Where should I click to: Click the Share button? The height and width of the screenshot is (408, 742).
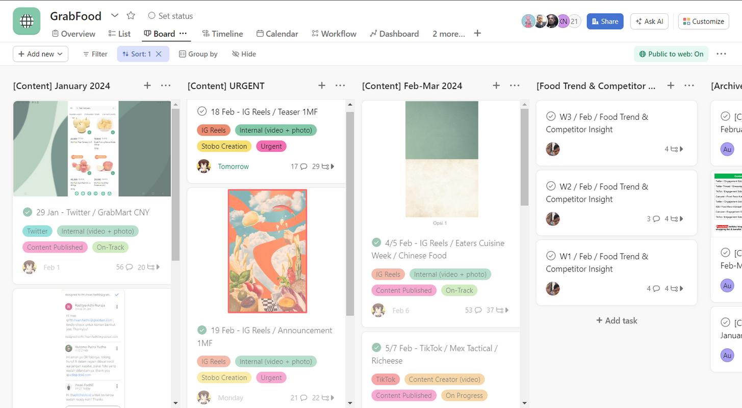pyautogui.click(x=605, y=21)
